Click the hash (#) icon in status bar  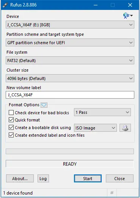click(112, 193)
